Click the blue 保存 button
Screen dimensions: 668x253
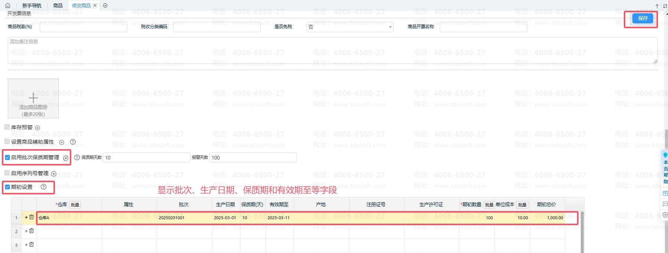(x=643, y=18)
